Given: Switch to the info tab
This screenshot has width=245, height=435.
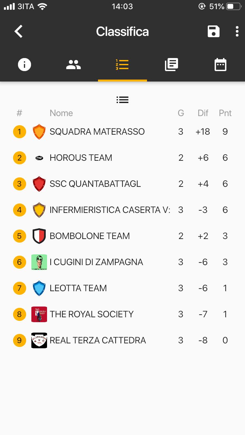Looking at the screenshot, I should [x=24, y=65].
